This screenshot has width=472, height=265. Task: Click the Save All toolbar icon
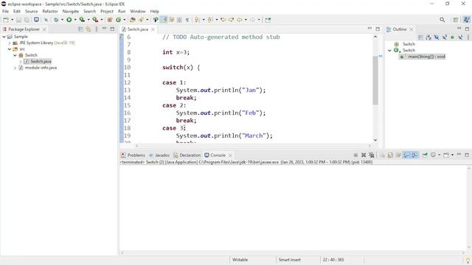pos(27,20)
